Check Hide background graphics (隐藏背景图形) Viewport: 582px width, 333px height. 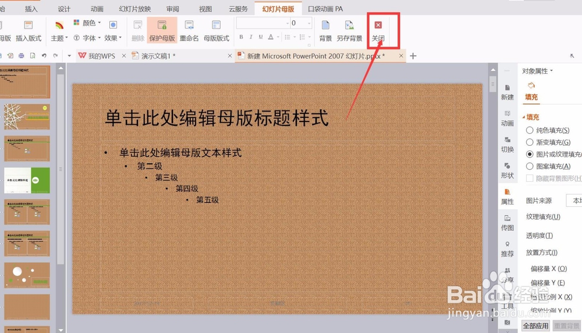(530, 178)
